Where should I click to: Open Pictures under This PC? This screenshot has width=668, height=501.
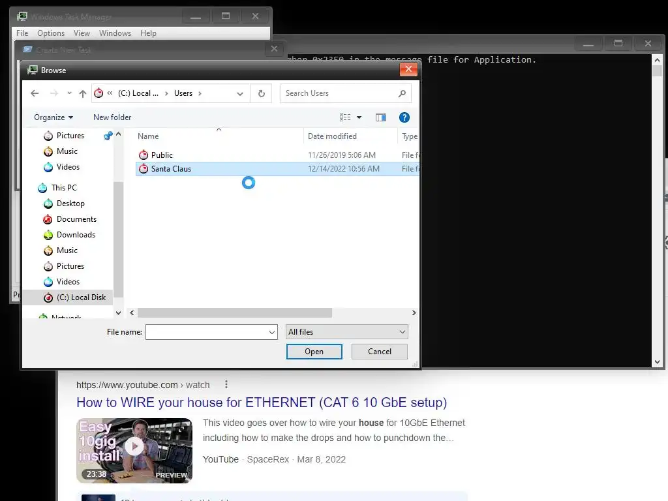pos(70,266)
